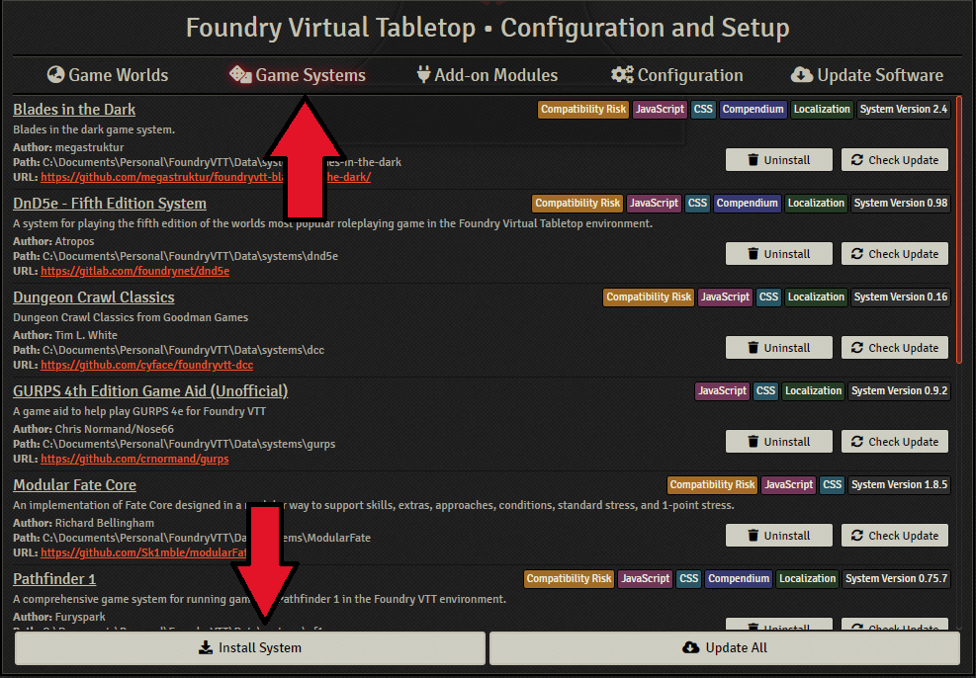
Task: Click refresh icon on GURPS Check Update
Action: [857, 442]
